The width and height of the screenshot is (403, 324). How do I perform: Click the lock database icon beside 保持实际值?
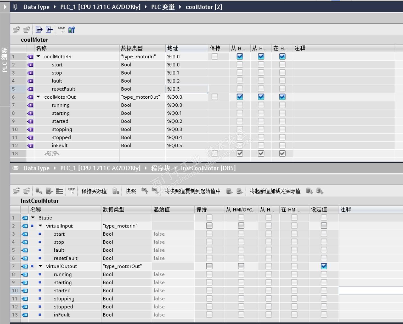[x=116, y=191]
